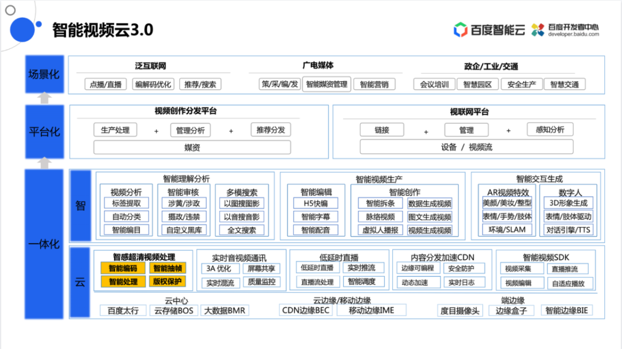The height and width of the screenshot is (349, 622).
Task: Click the 智能字幕 box
Action: coord(316,217)
